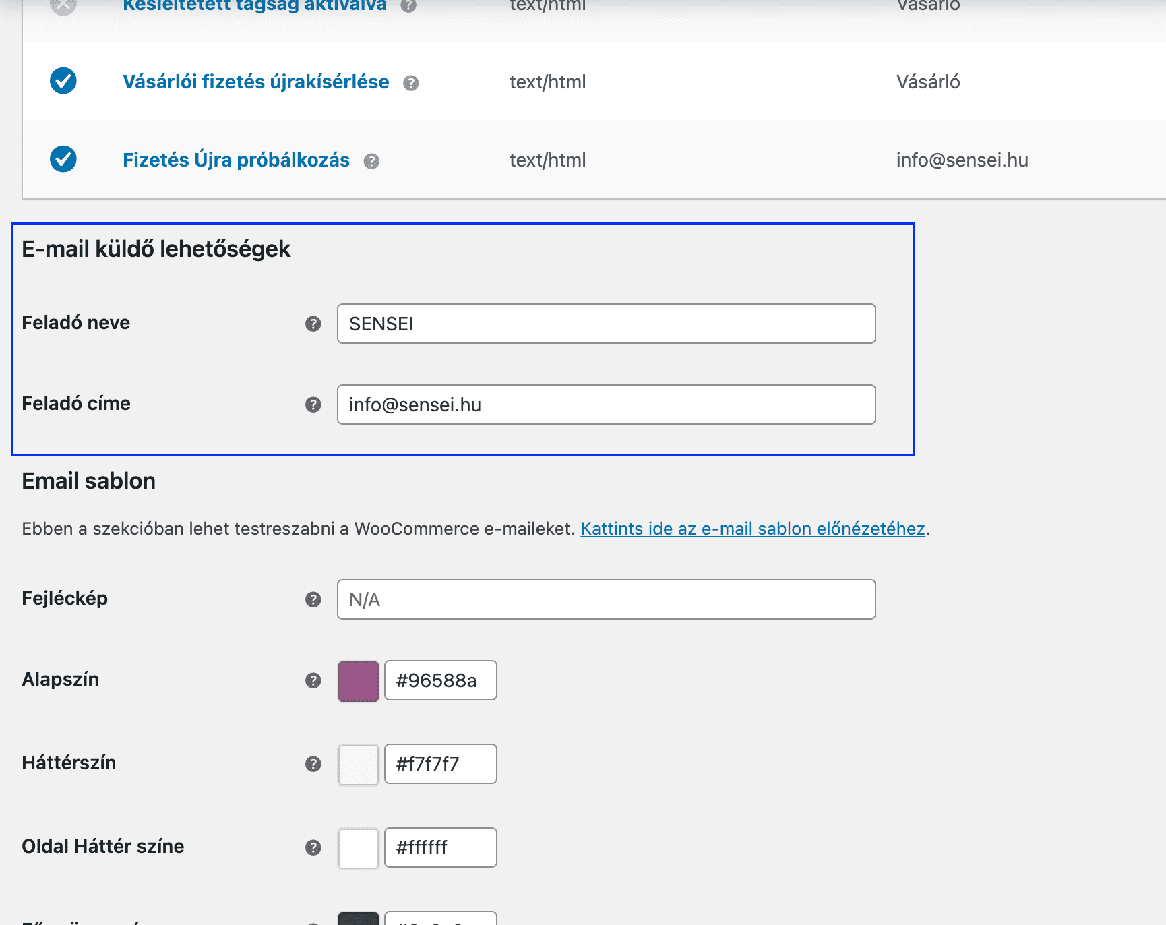
Task: Click help icon for Oldal Háttér színe
Action: tap(313, 847)
